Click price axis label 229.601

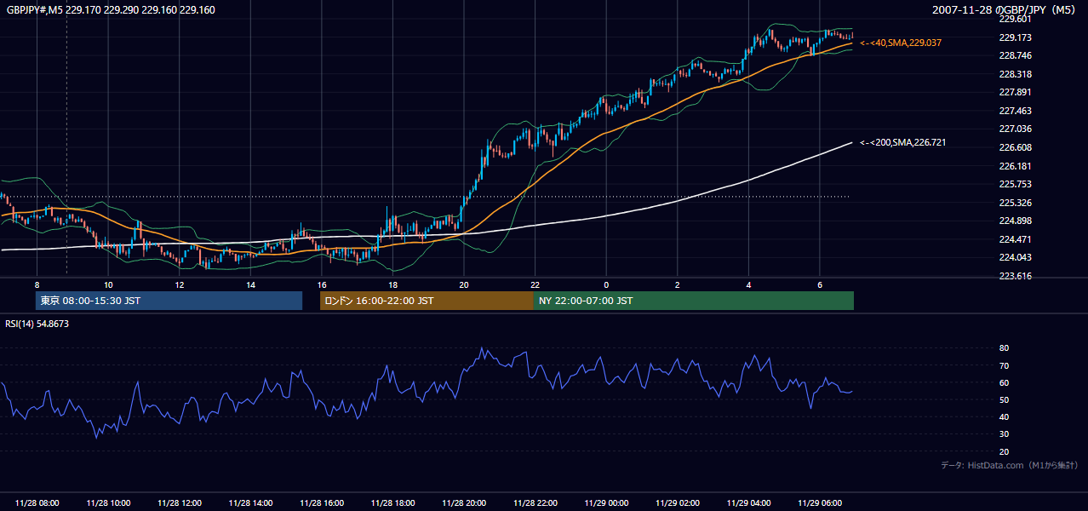[x=1015, y=19]
